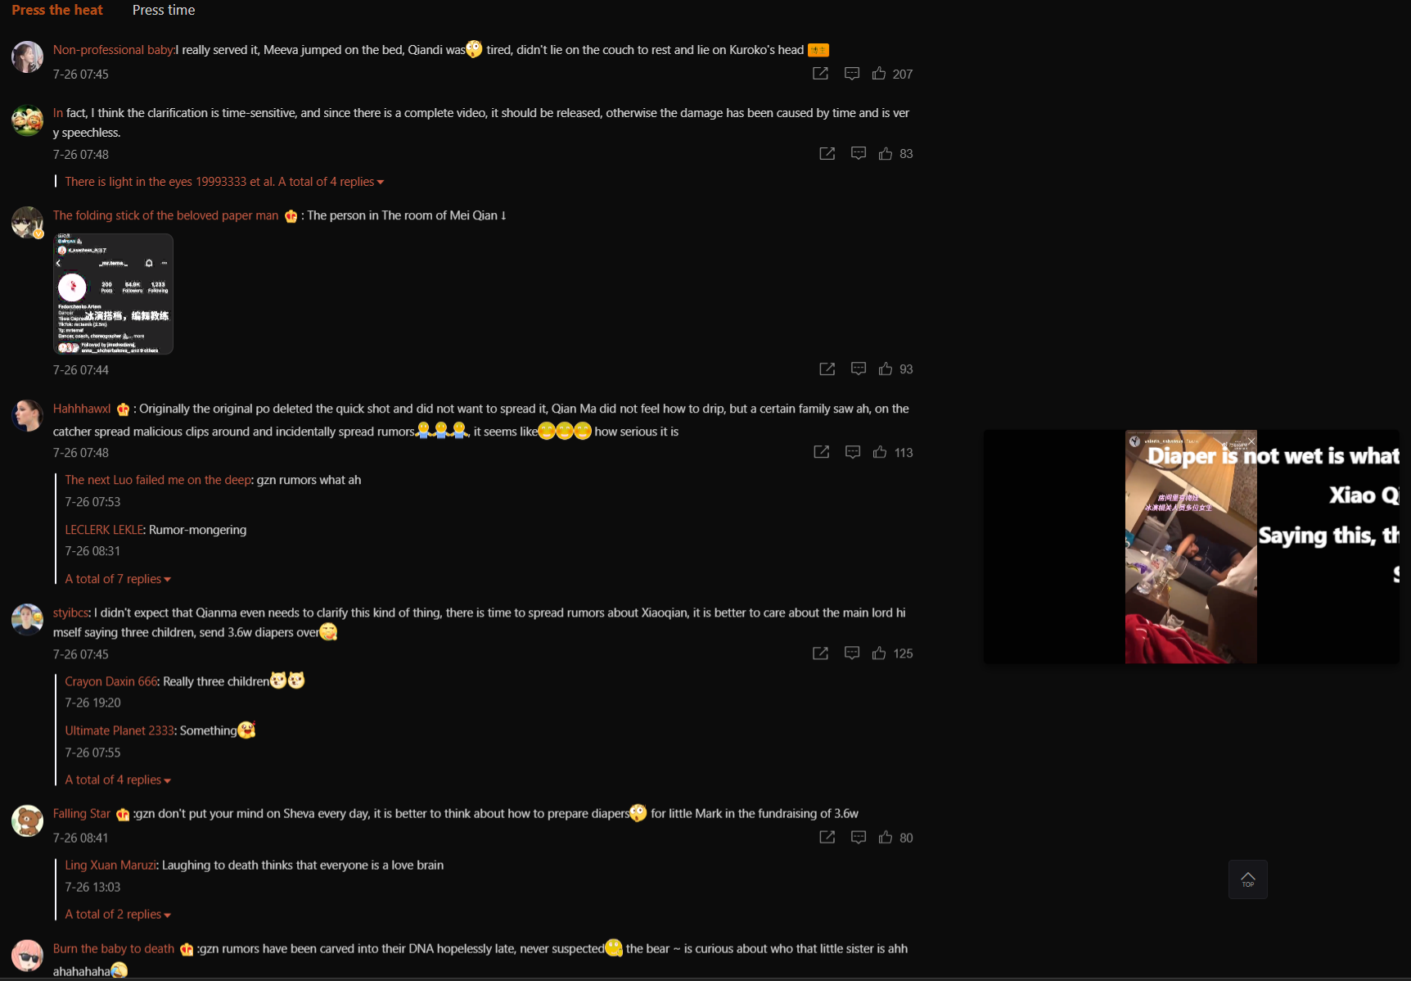The width and height of the screenshot is (1411, 981).
Task: Like the comment with 83 likes
Action: click(886, 153)
